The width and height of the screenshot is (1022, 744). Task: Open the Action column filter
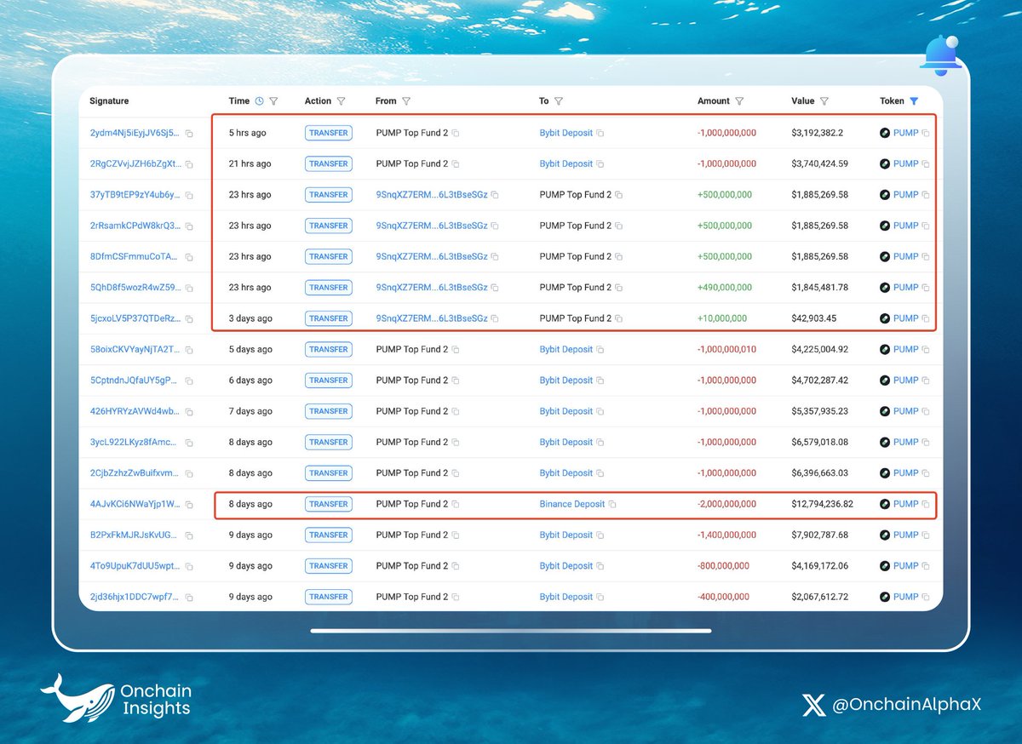pyautogui.click(x=341, y=100)
